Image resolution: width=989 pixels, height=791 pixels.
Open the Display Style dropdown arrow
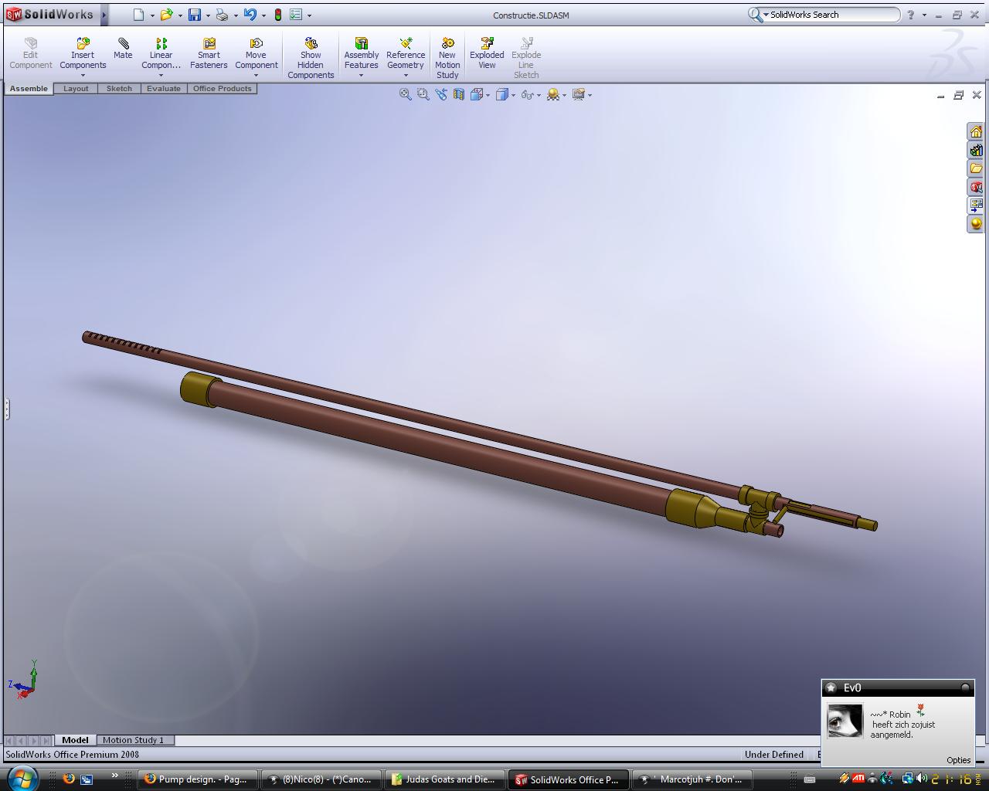(512, 95)
